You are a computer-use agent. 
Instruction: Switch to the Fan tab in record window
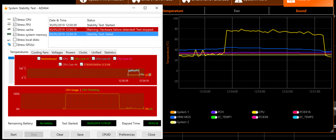[x=237, y=11]
